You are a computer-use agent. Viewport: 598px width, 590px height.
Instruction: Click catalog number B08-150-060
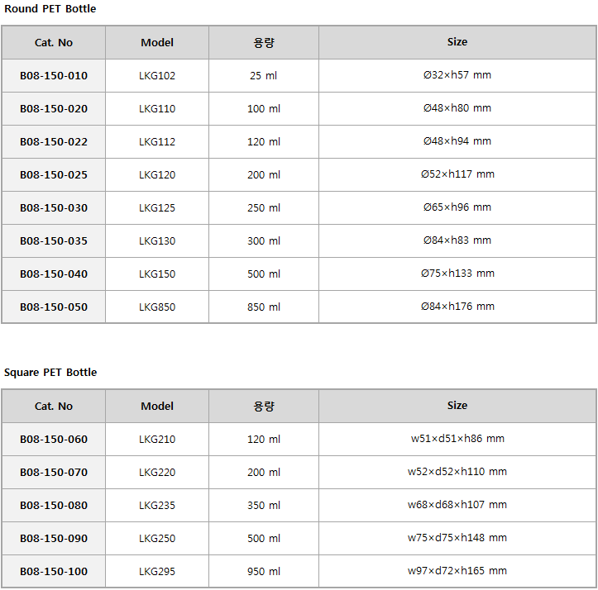(54, 439)
